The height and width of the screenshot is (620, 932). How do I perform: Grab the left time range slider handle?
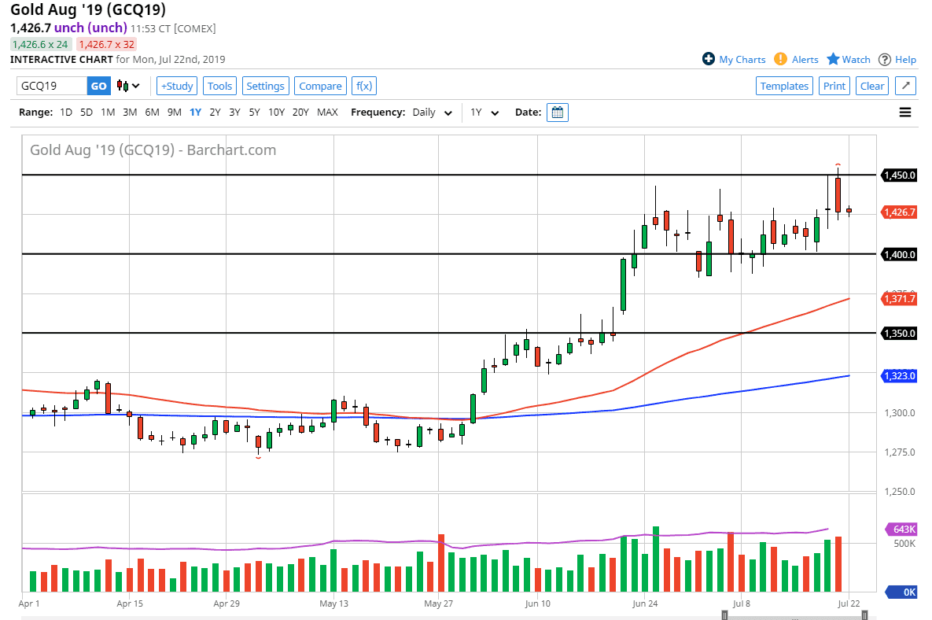click(724, 616)
